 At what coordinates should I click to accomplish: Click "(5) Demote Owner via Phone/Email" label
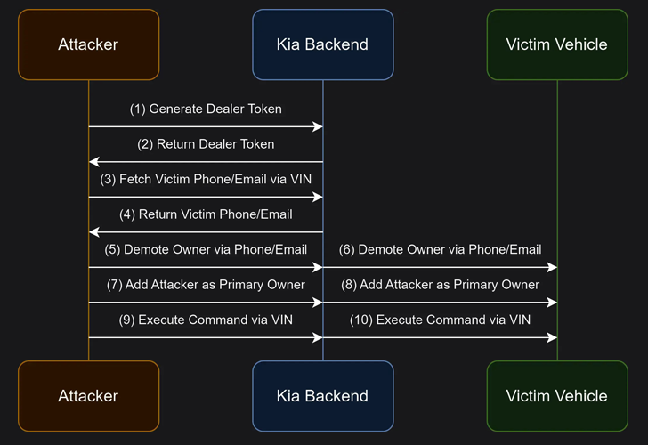coord(206,249)
